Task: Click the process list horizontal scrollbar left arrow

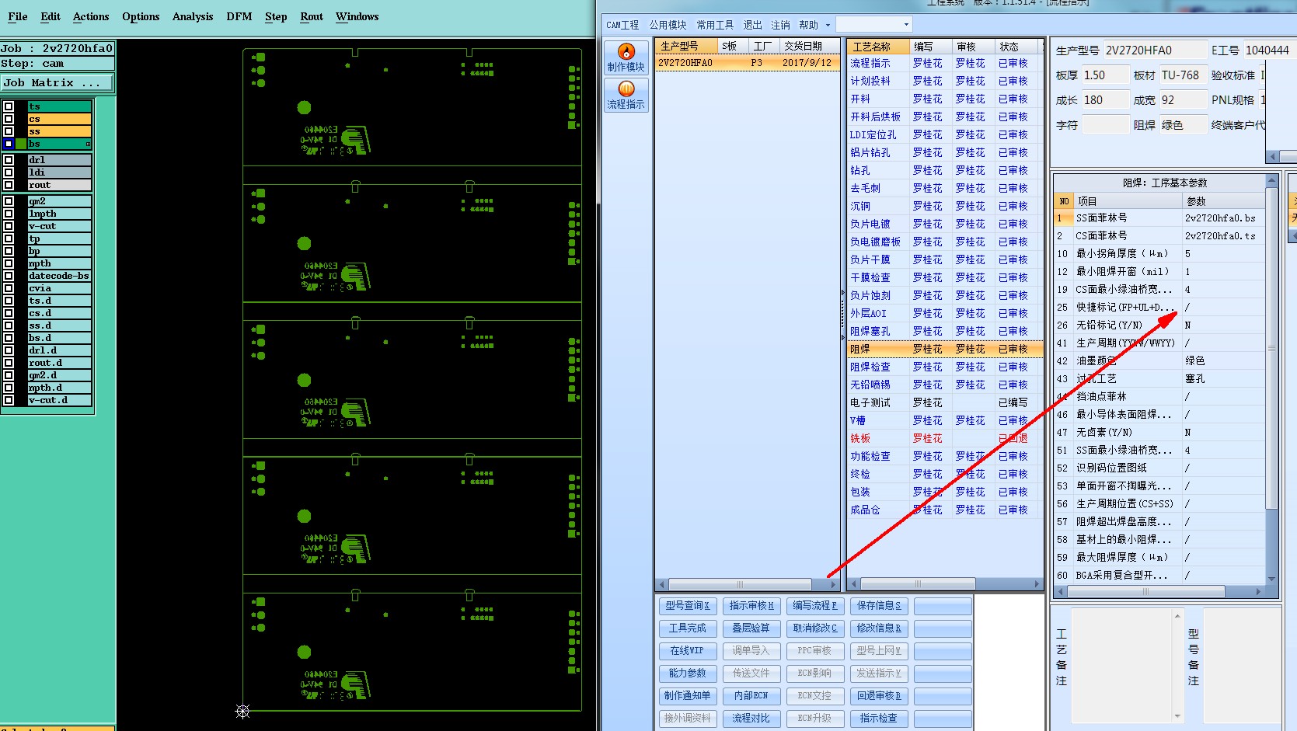Action: point(852,584)
